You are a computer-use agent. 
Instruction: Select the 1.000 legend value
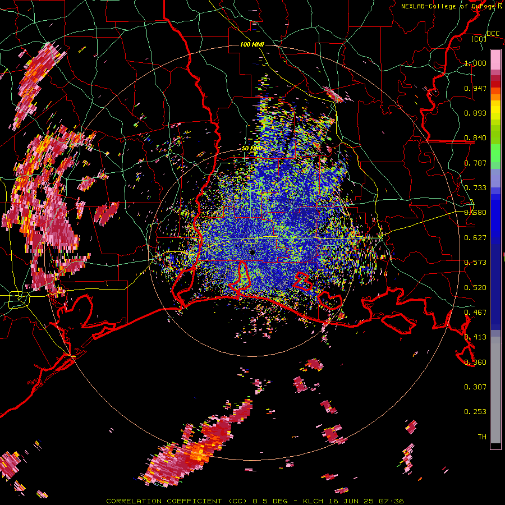[475, 63]
